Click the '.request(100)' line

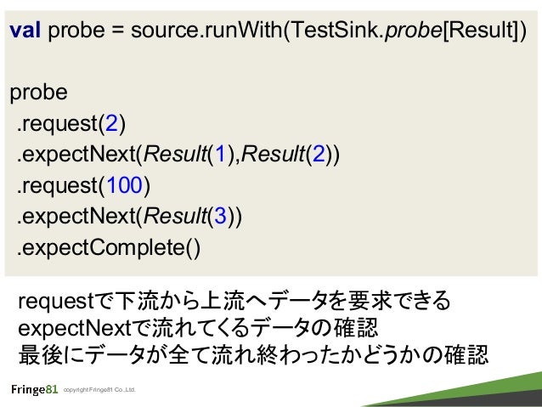[83, 186]
